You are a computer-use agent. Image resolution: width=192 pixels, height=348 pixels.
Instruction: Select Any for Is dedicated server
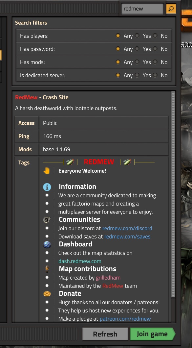coord(118,75)
